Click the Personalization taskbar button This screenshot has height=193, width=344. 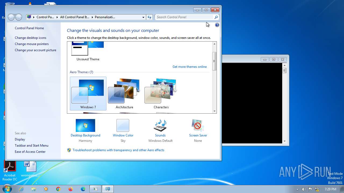point(108,189)
